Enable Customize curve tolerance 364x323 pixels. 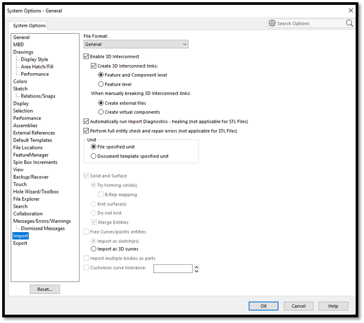click(86, 267)
